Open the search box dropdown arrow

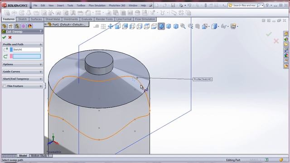click(262, 5)
